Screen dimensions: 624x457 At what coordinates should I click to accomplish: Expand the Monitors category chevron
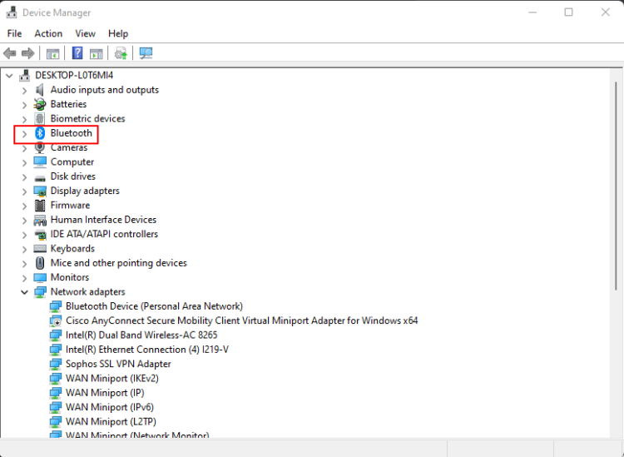[24, 278]
